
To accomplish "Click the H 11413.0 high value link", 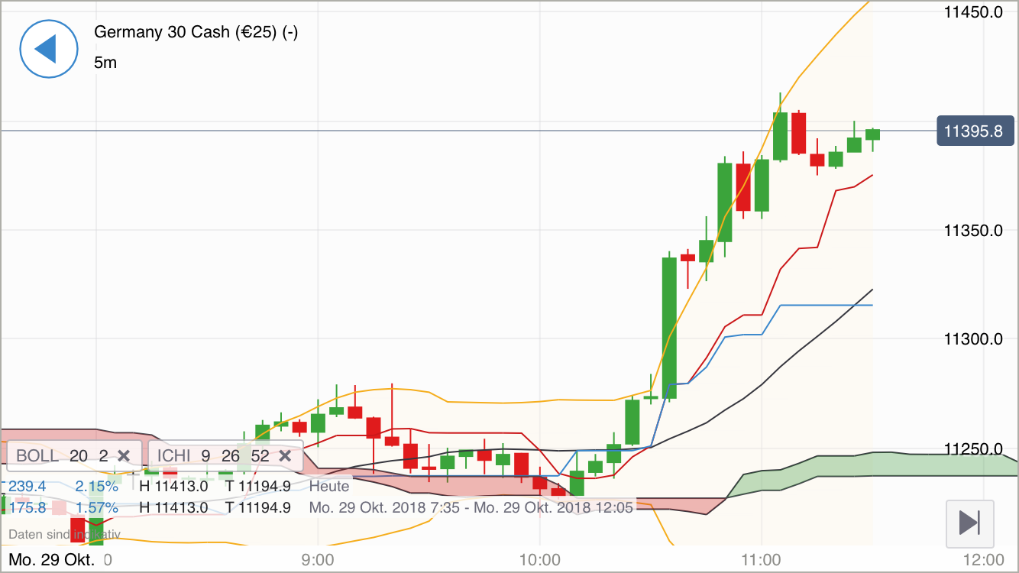I will 172,486.
